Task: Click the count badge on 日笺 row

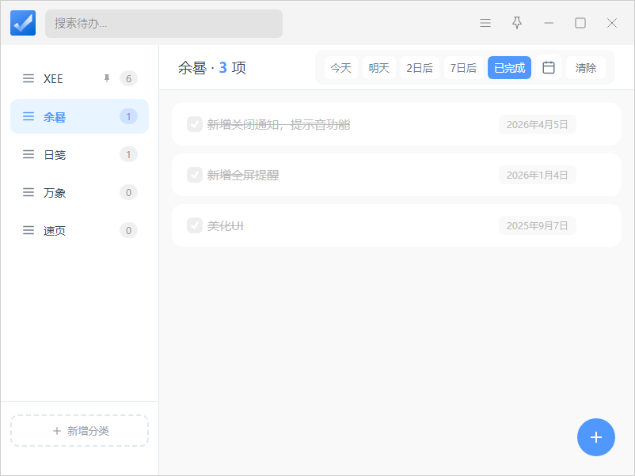Action: click(128, 154)
